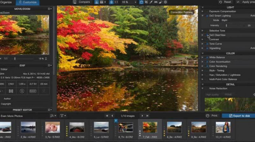The width and height of the screenshot is (255, 142).
Task: Open Smart Lighting Mode dropdown
Action: click(238, 20)
